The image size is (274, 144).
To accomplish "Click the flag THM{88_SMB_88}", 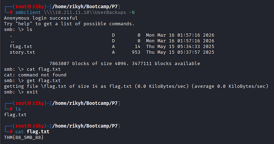I will point(23,137).
